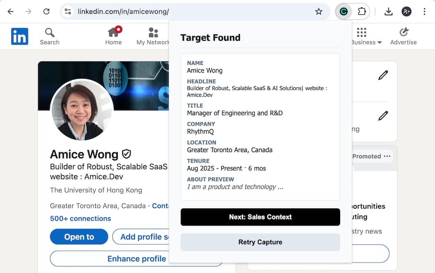Viewport: 435px width, 273px height.
Task: Click top pencil edit icon
Action: tap(383, 75)
